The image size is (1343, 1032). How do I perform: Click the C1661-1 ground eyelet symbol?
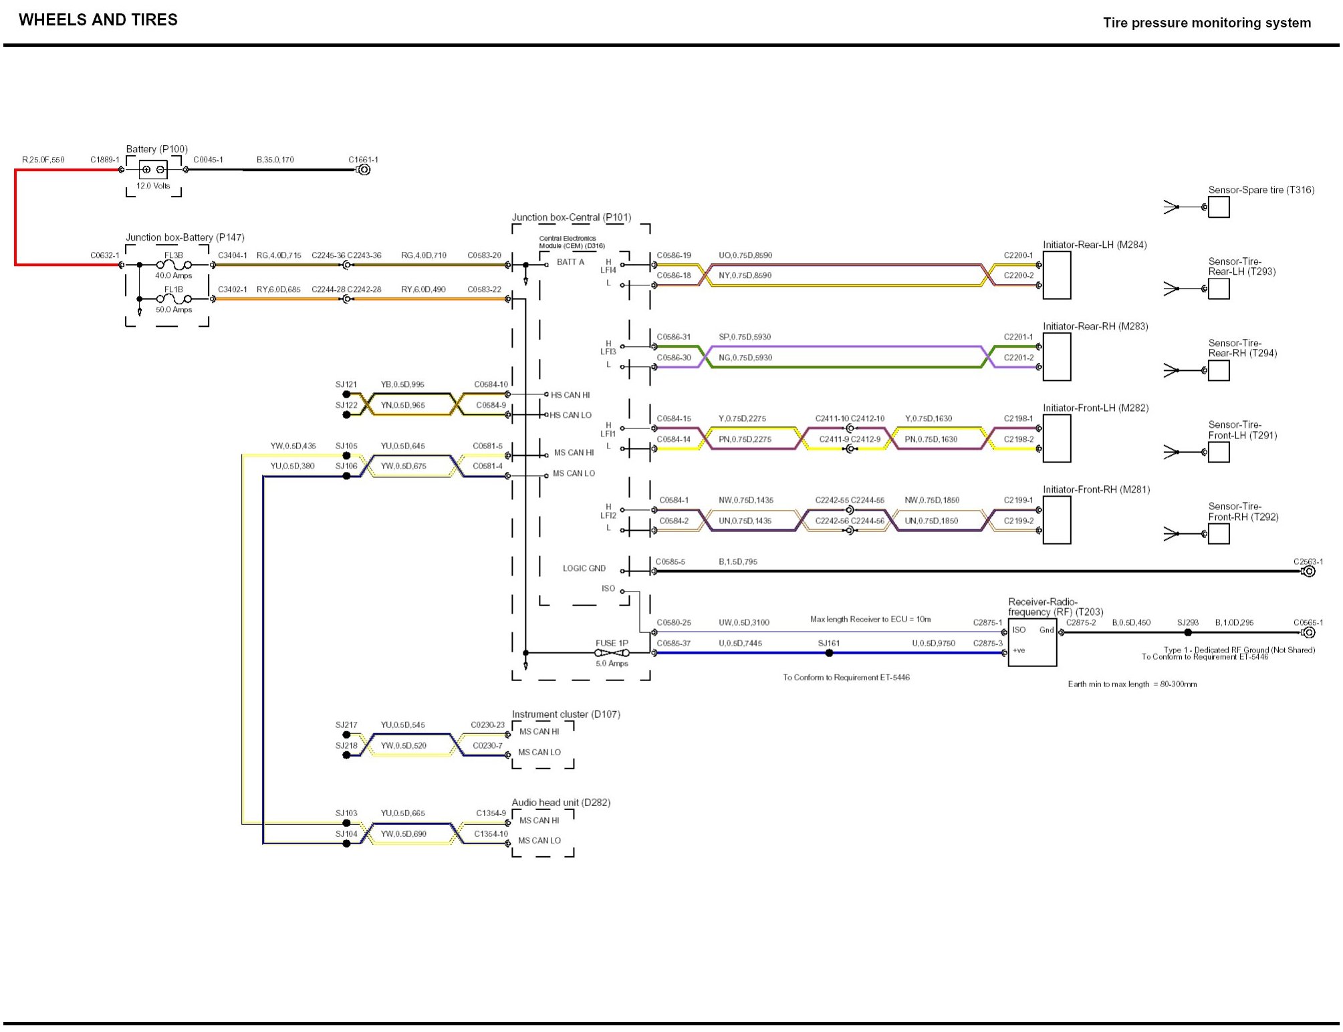tap(364, 170)
